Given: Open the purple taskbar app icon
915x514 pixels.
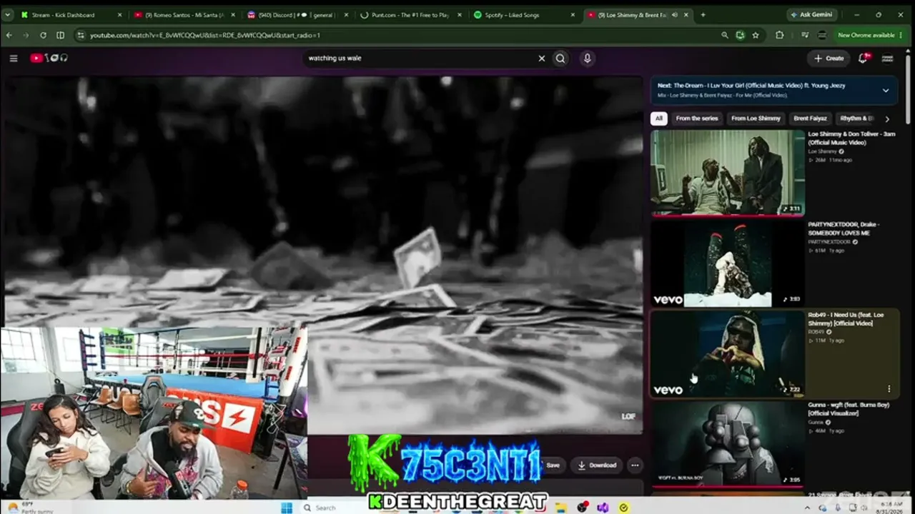Looking at the screenshot, I should 603,508.
